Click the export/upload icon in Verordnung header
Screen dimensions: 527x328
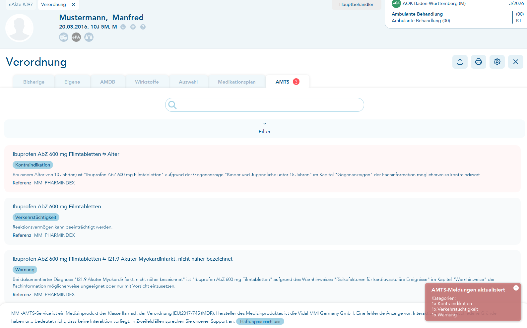(460, 62)
